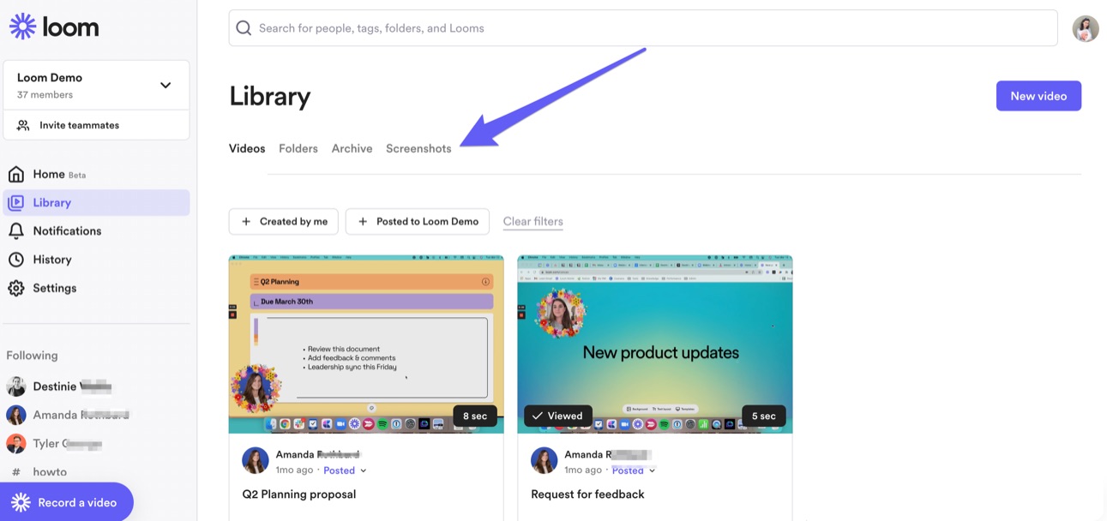Image resolution: width=1107 pixels, height=521 pixels.
Task: Click the search input field
Action: [643, 28]
